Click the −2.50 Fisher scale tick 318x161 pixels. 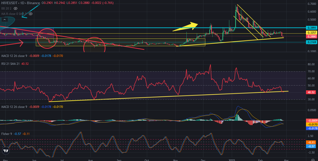point(311,153)
